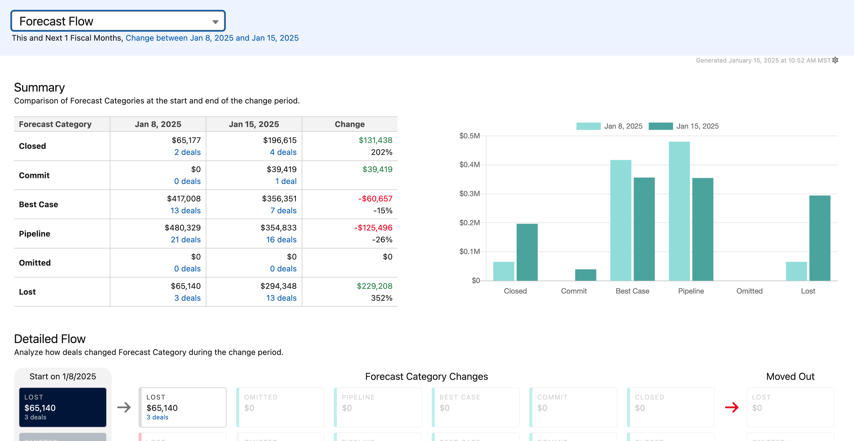Open 3 deals link in Lost flow card
854x441 pixels.
[x=157, y=417]
